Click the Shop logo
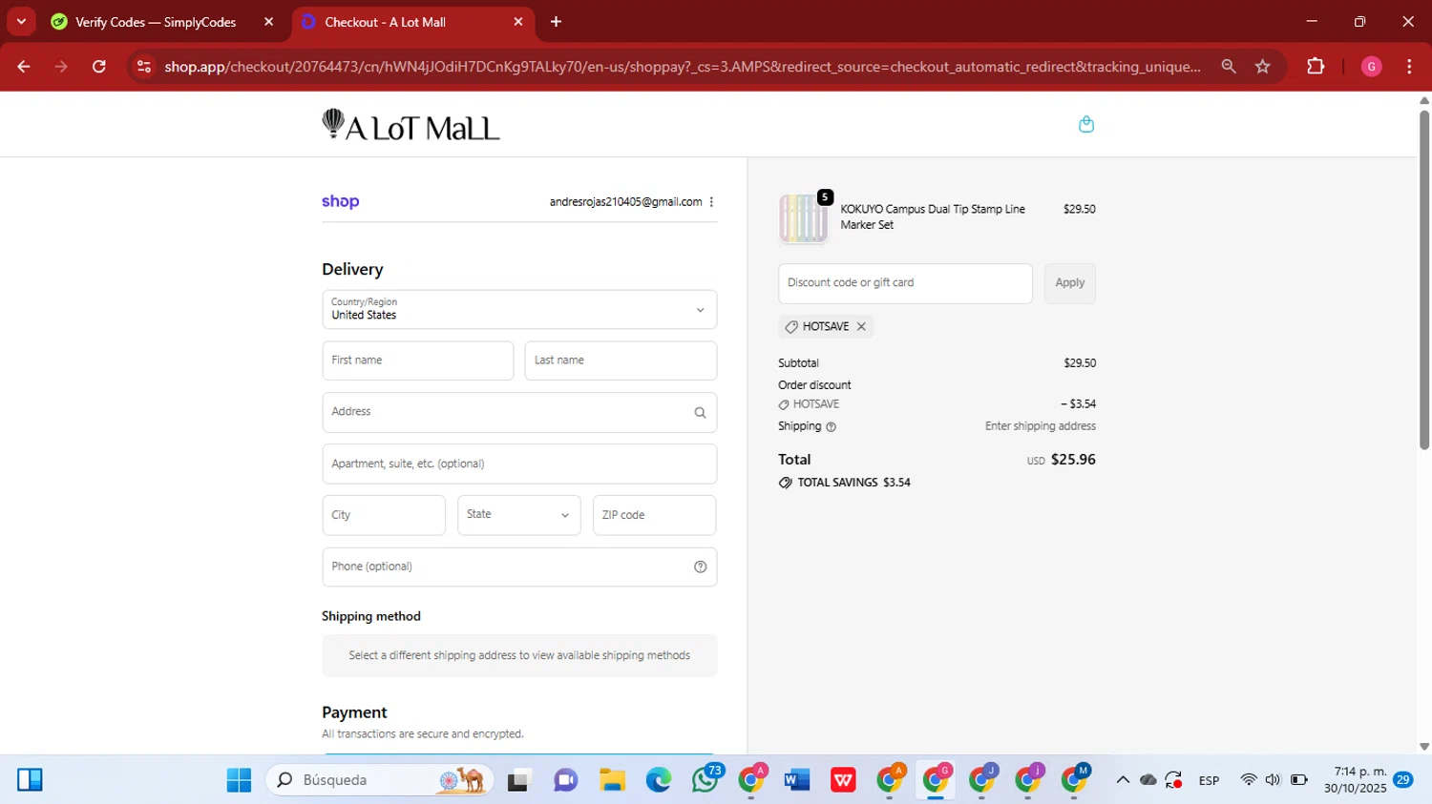 341,201
